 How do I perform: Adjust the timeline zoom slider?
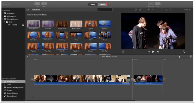tap(179, 57)
